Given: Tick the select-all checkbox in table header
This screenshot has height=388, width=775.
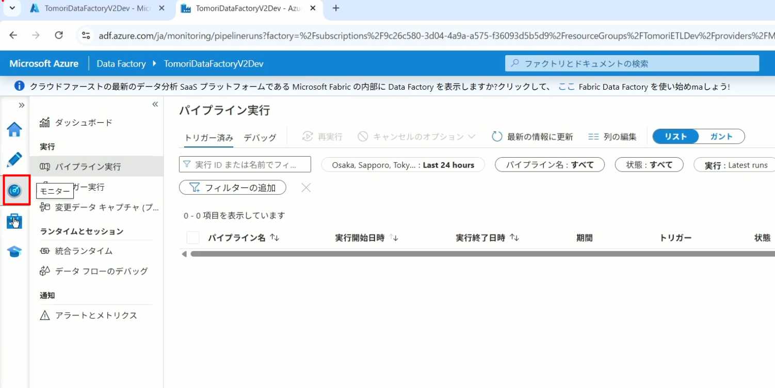Looking at the screenshot, I should tap(193, 238).
